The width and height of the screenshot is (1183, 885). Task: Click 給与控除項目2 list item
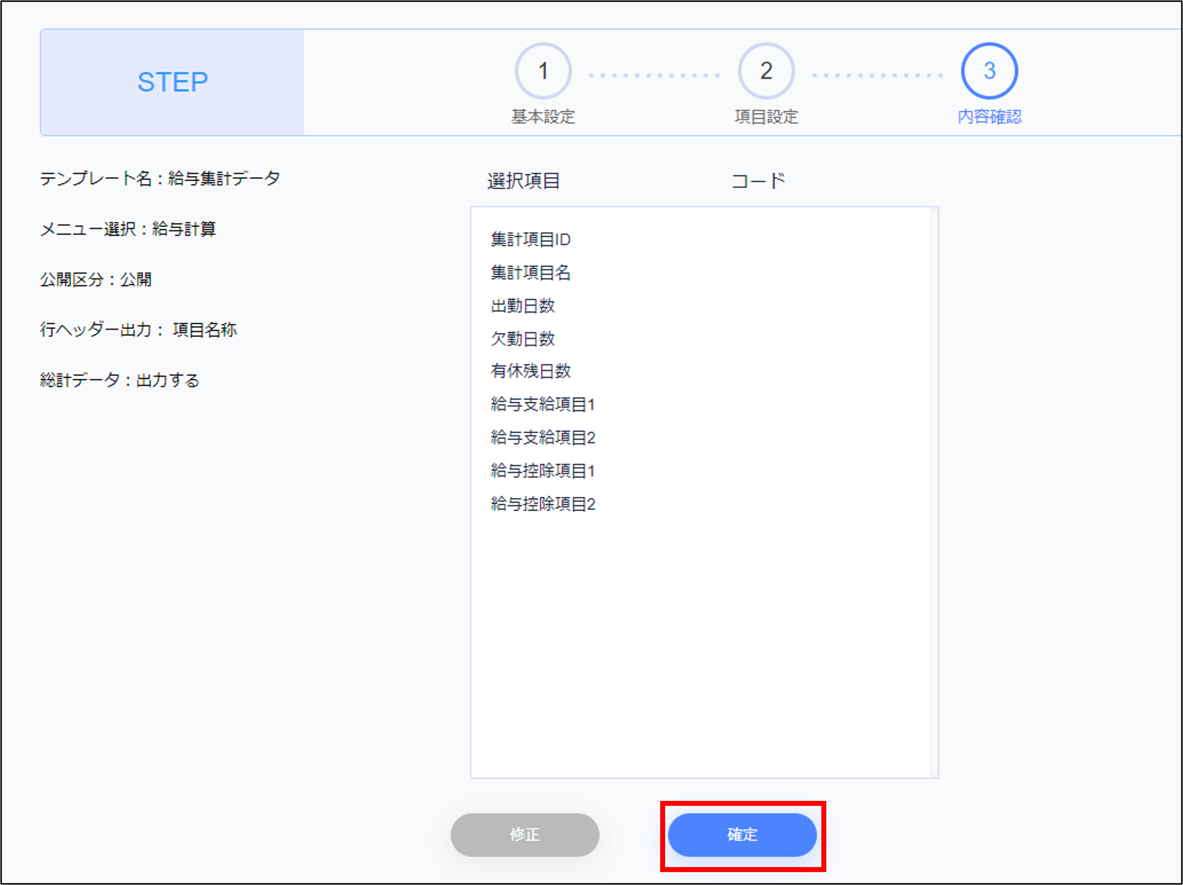543,504
